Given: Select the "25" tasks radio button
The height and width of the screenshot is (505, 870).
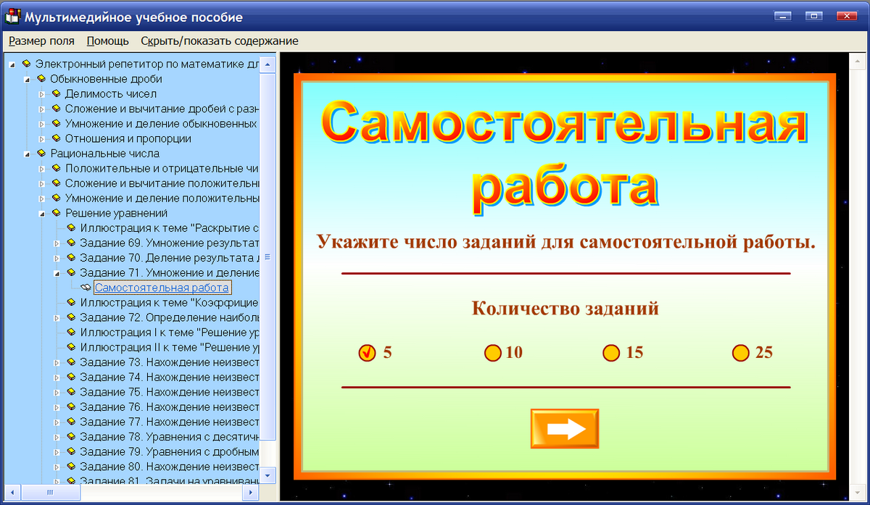Looking at the screenshot, I should [740, 353].
